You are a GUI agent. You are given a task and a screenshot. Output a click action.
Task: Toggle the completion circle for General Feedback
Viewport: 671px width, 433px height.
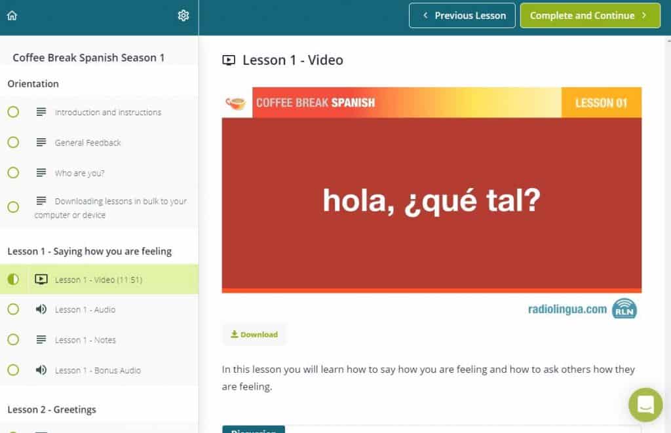[x=13, y=142]
